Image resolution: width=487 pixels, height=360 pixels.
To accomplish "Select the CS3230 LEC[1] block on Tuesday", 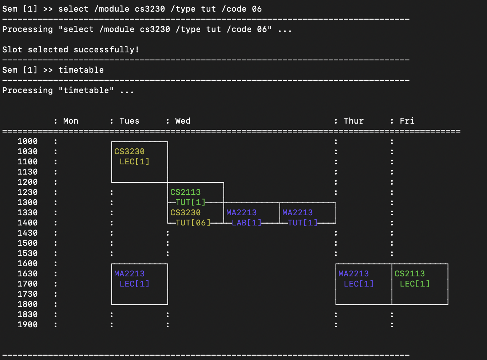I will pyautogui.click(x=140, y=162).
